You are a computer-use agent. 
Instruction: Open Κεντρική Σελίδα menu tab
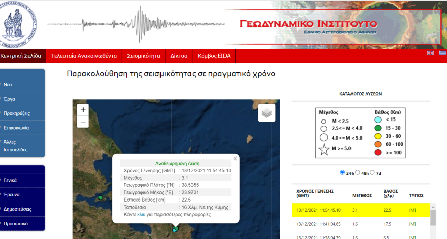click(23, 56)
